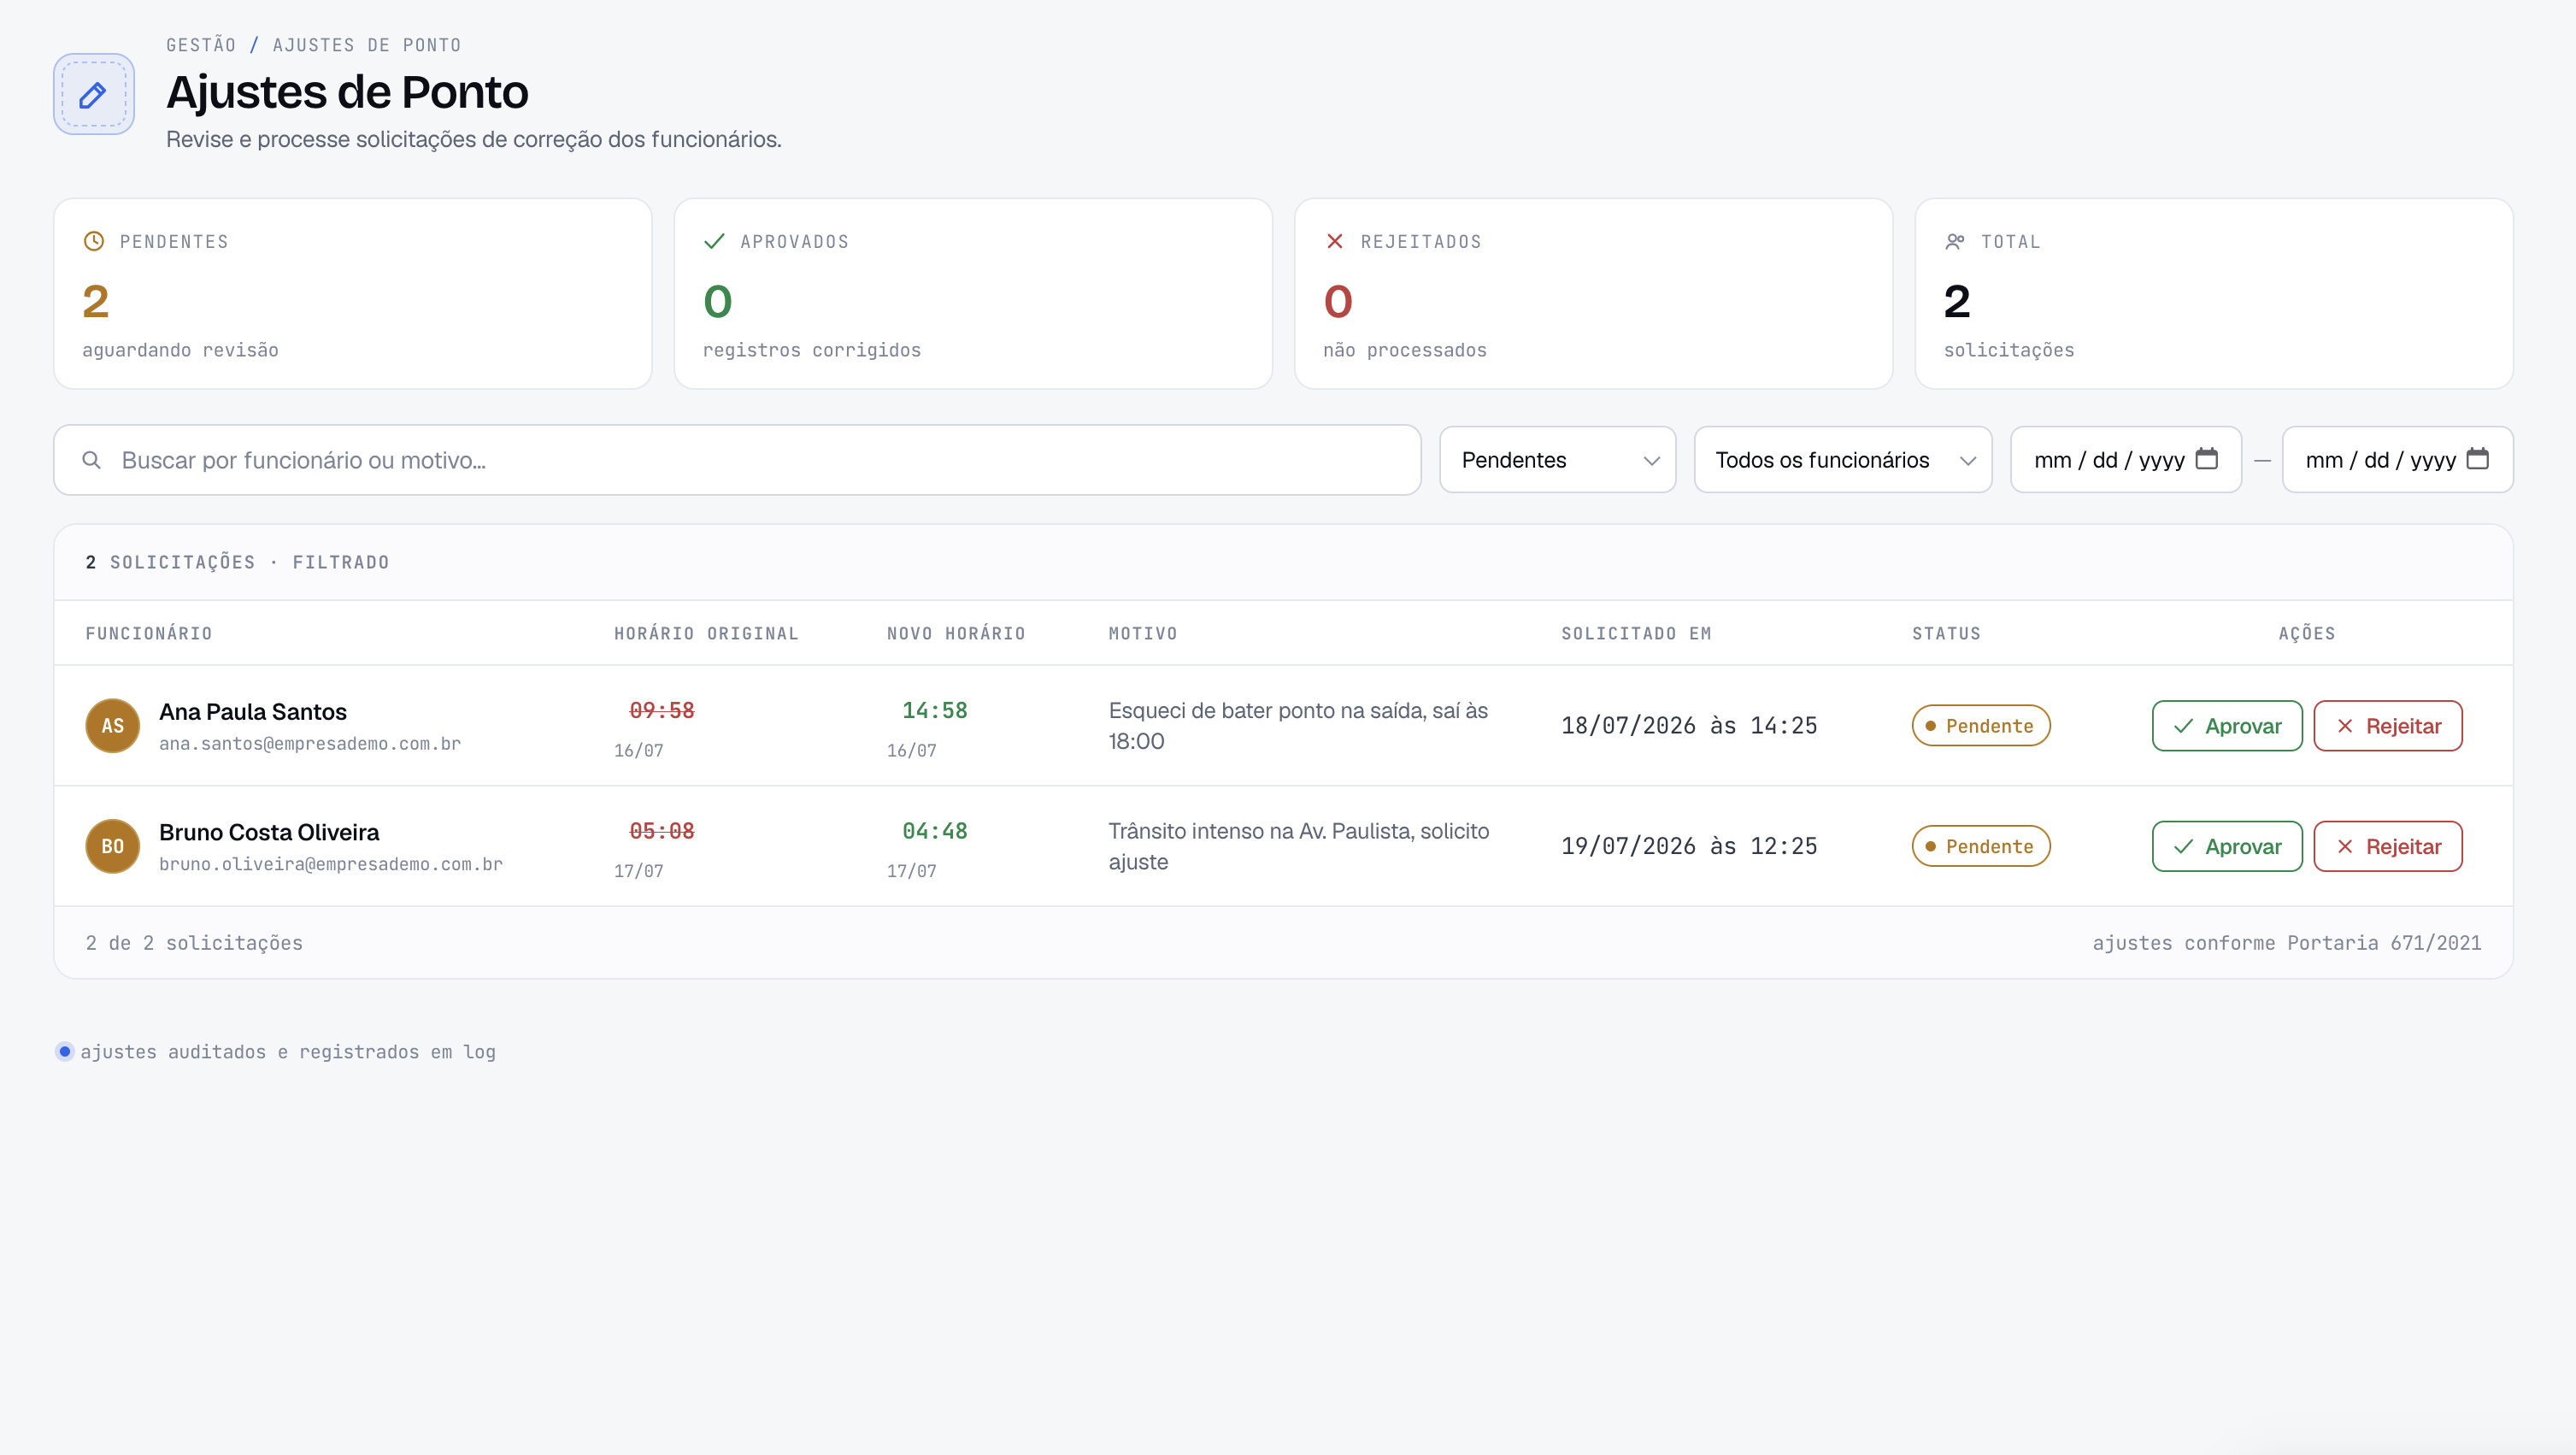Click the struck-through time 05:08

pyautogui.click(x=661, y=831)
